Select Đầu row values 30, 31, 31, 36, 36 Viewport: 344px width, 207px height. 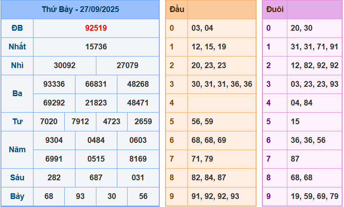(x=222, y=84)
